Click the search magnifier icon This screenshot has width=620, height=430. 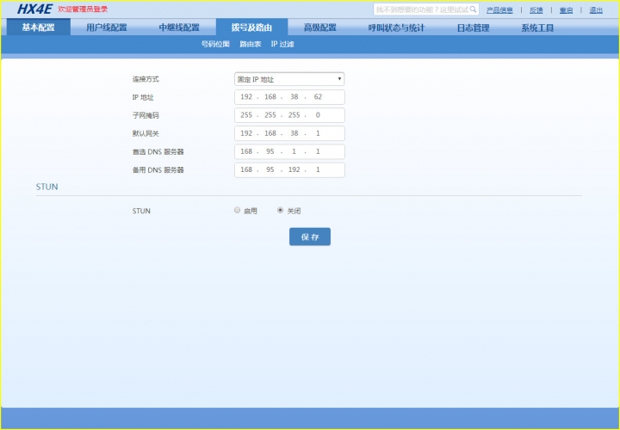[x=473, y=9]
